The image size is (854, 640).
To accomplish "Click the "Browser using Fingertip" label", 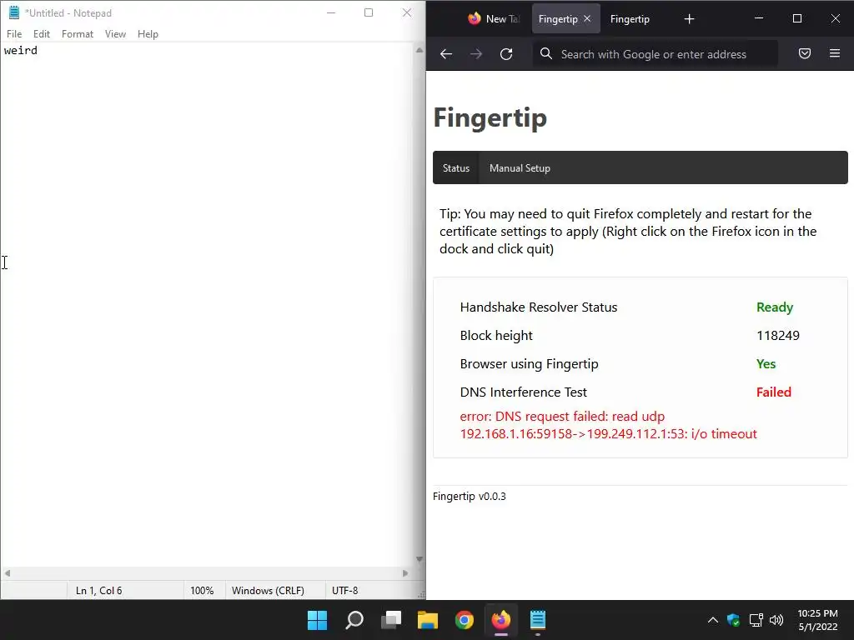I will (x=529, y=363).
